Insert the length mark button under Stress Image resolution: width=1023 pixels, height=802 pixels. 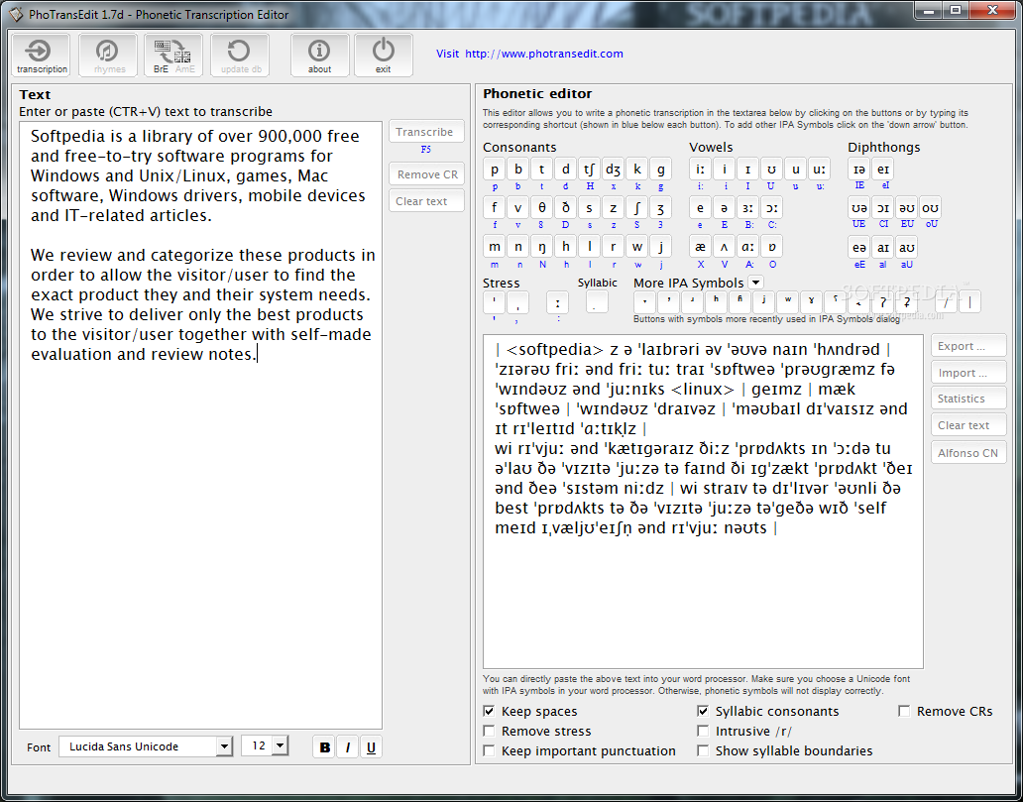pyautogui.click(x=557, y=302)
